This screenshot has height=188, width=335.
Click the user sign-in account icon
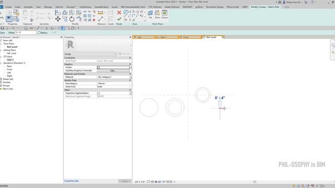284,2
